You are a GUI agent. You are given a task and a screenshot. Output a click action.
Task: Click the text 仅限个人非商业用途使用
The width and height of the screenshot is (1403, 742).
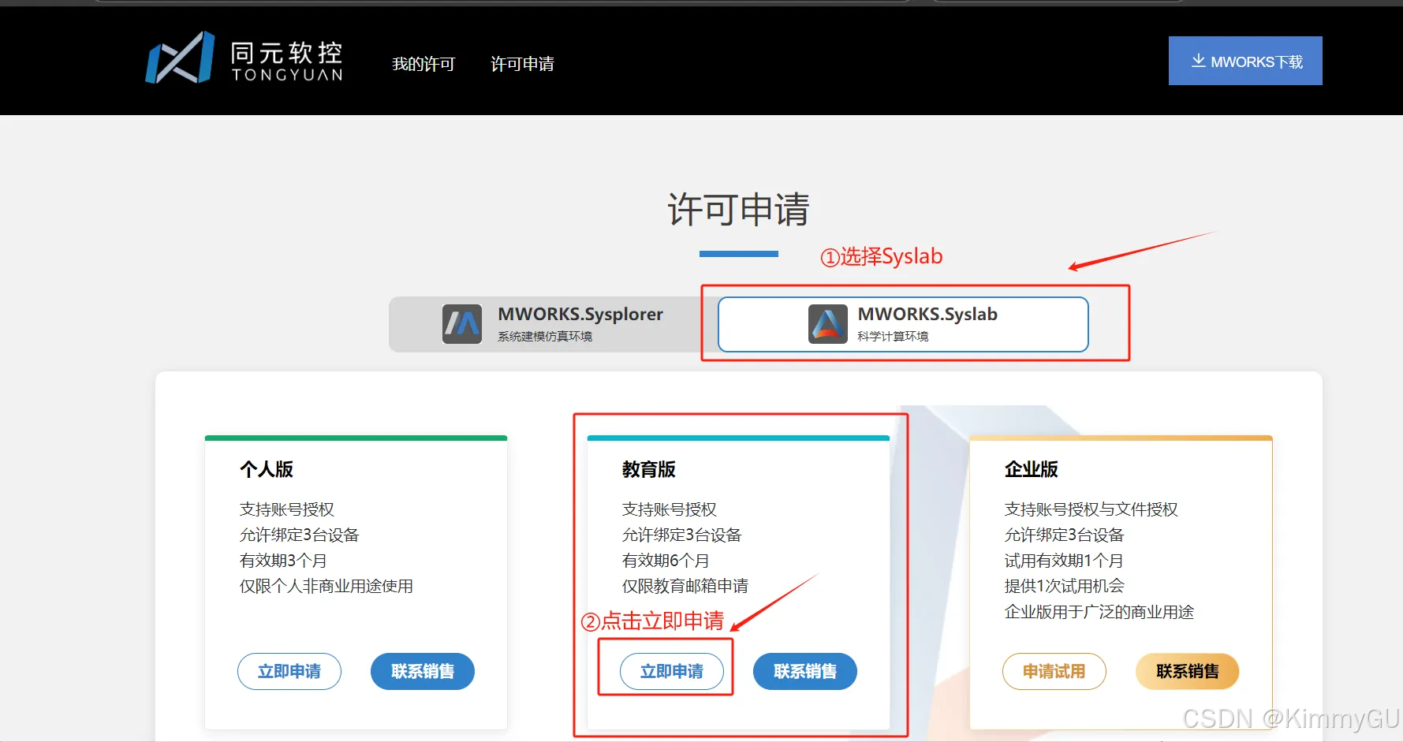tap(326, 586)
